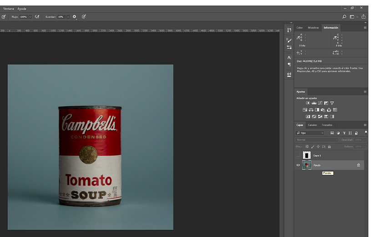The image size is (373, 237).
Task: Open smoothing options gear
Action: (x=75, y=17)
